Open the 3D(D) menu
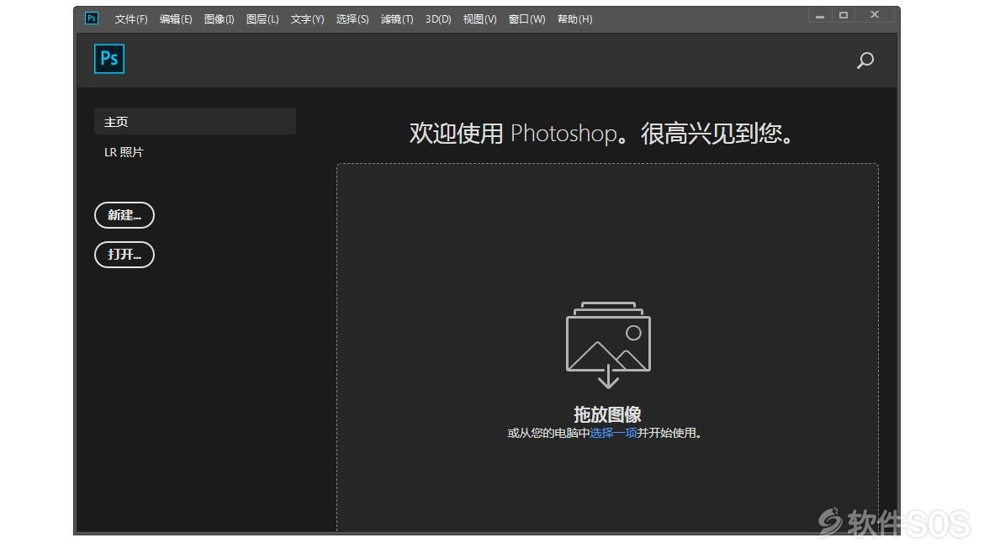Viewport: 984px width, 548px height. (438, 19)
